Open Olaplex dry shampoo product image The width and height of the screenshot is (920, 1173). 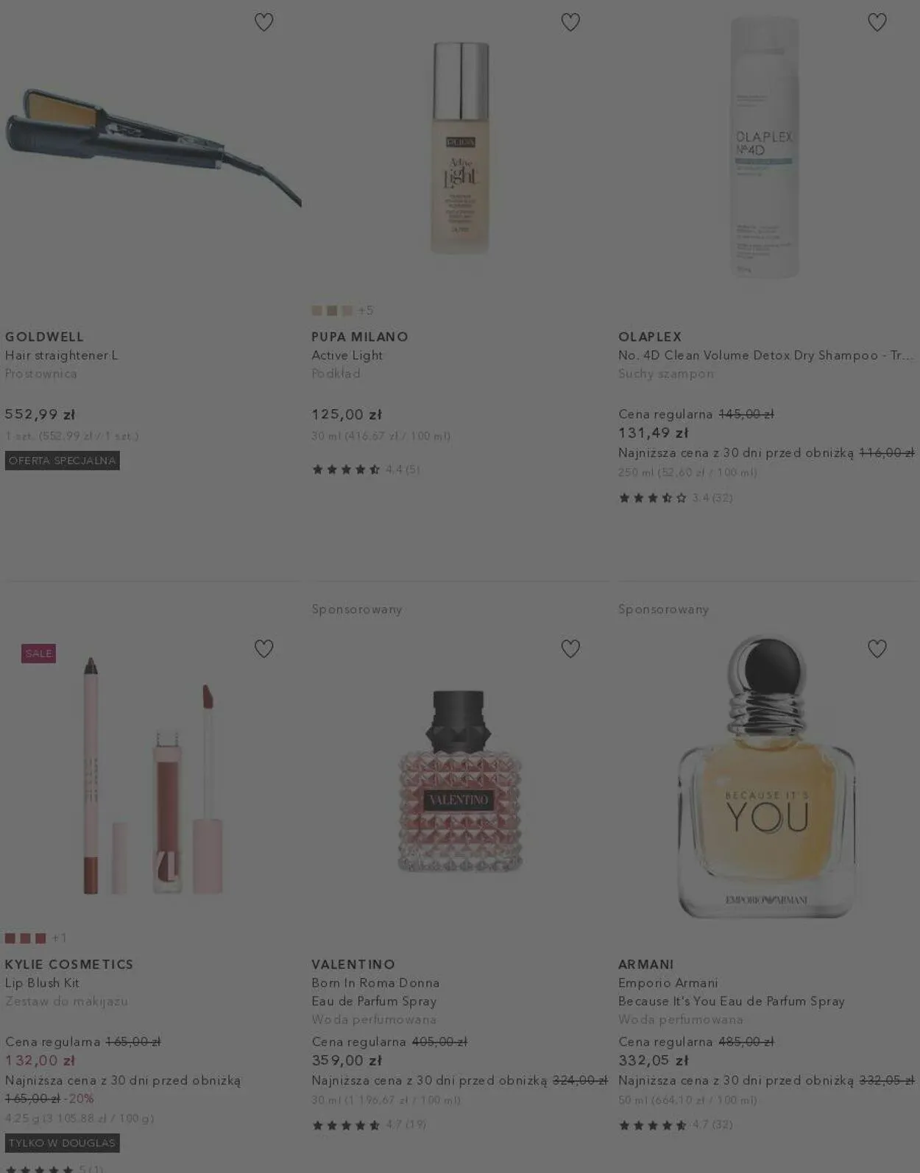click(x=764, y=147)
